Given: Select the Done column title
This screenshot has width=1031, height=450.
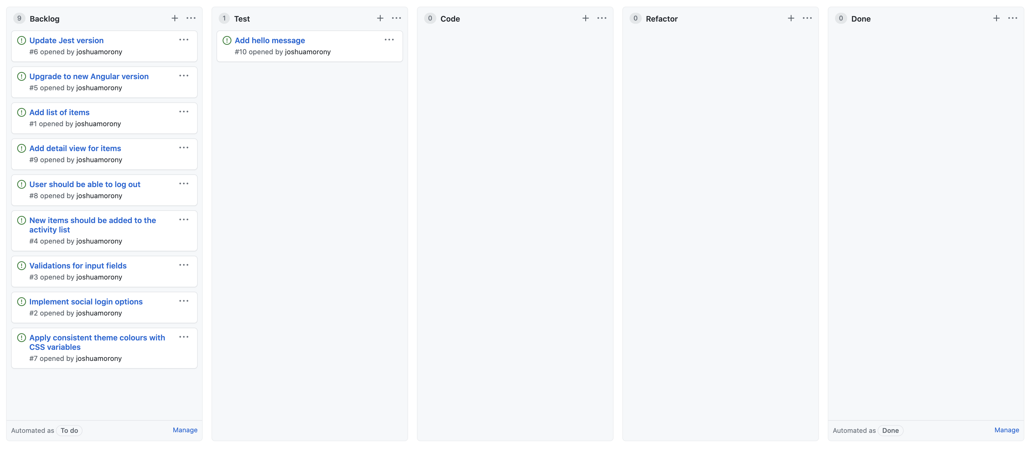Looking at the screenshot, I should coord(861,19).
